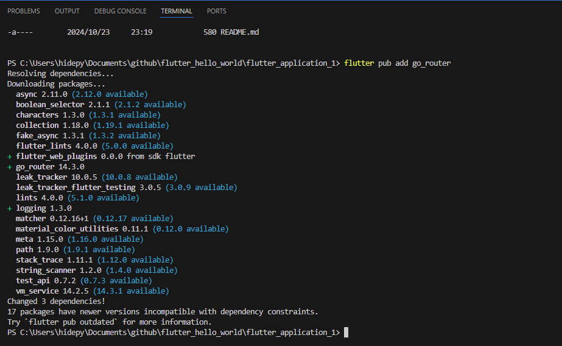Switch to the PROBLEMS tab
The height and width of the screenshot is (346, 562).
[x=24, y=11]
